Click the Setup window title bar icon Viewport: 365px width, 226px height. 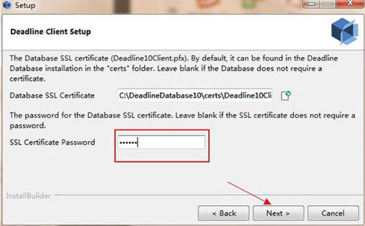pos(7,5)
